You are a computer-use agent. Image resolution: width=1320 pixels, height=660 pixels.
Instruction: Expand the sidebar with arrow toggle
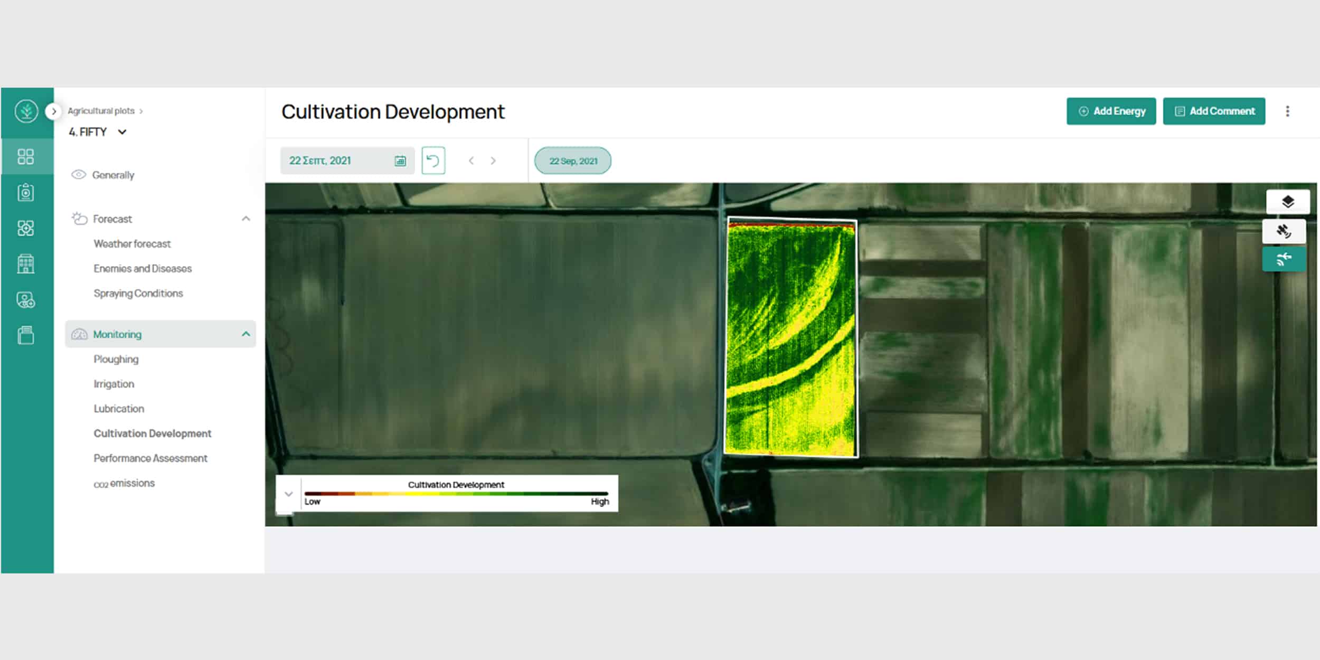point(53,111)
